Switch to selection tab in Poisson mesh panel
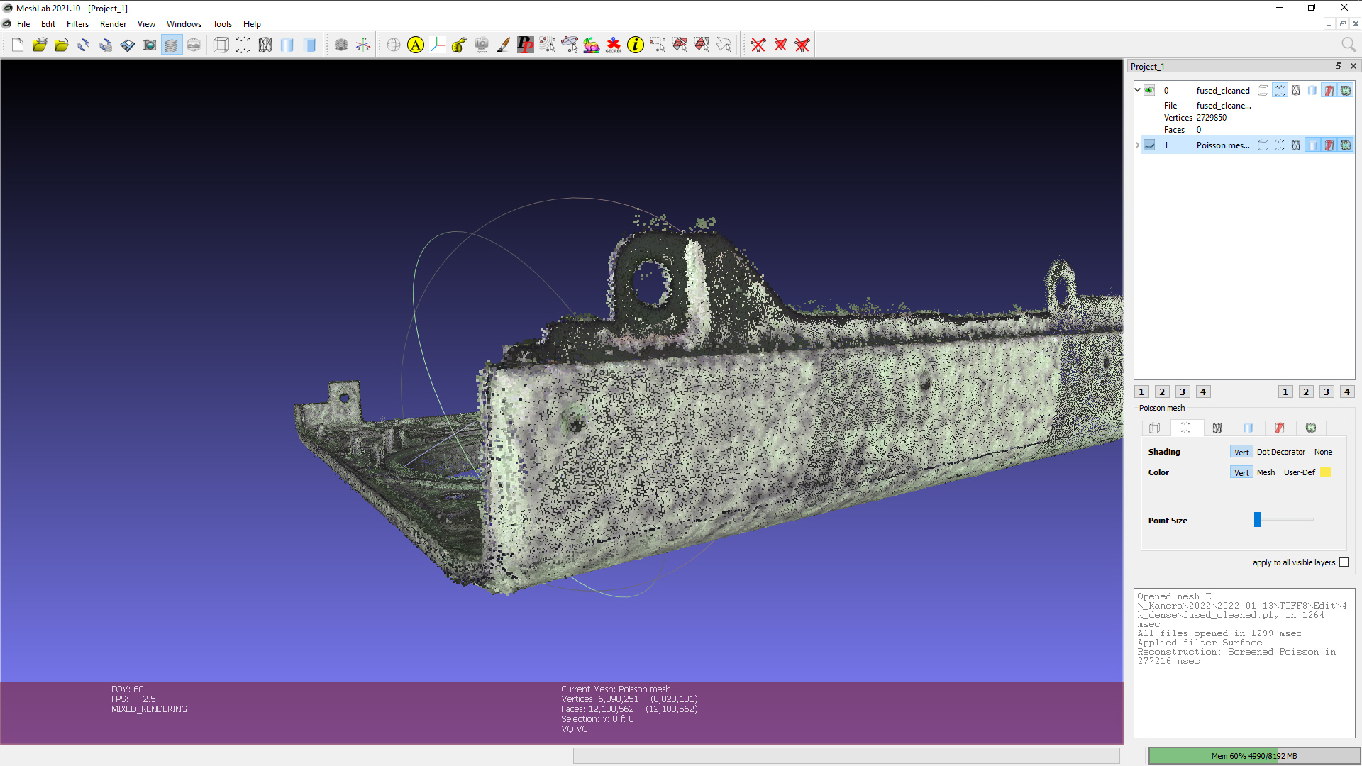Screen dimensions: 1362x766 pos(1280,428)
